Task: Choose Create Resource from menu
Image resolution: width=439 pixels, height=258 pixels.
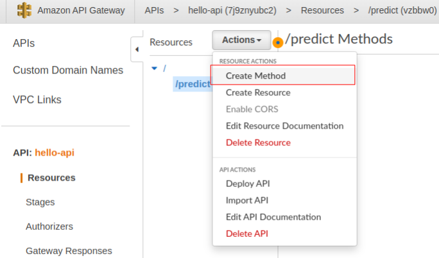Action: point(284,92)
